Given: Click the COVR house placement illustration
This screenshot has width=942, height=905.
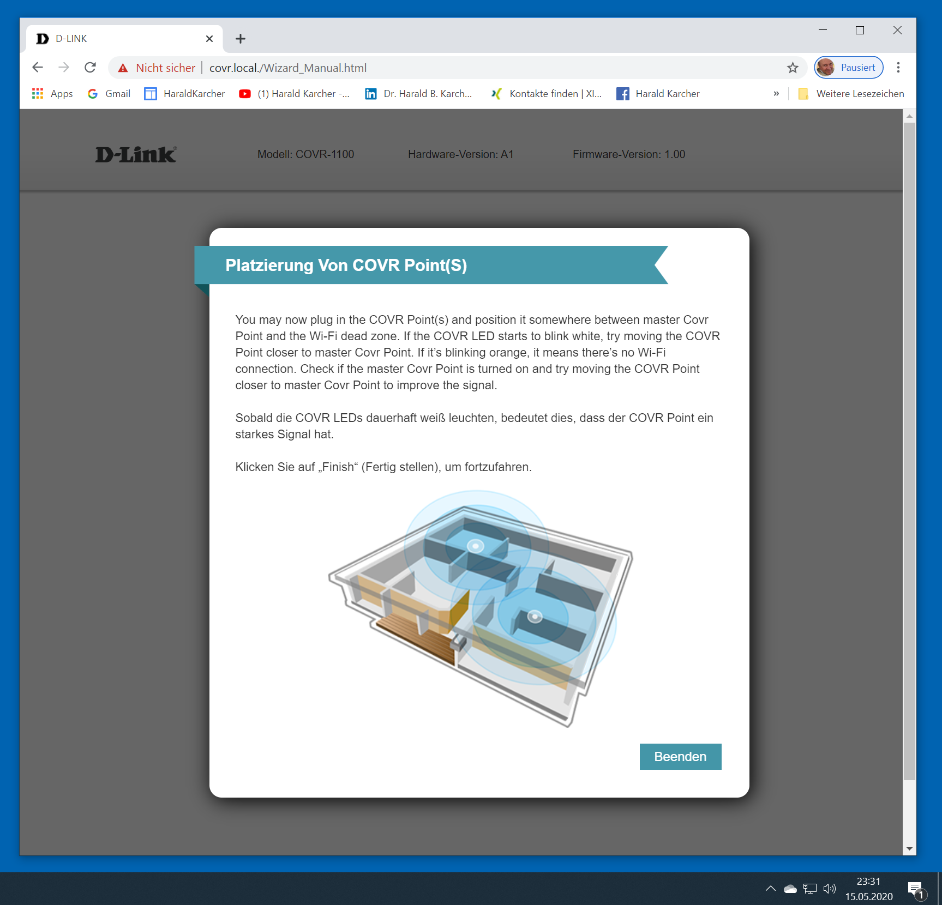Looking at the screenshot, I should click(480, 608).
